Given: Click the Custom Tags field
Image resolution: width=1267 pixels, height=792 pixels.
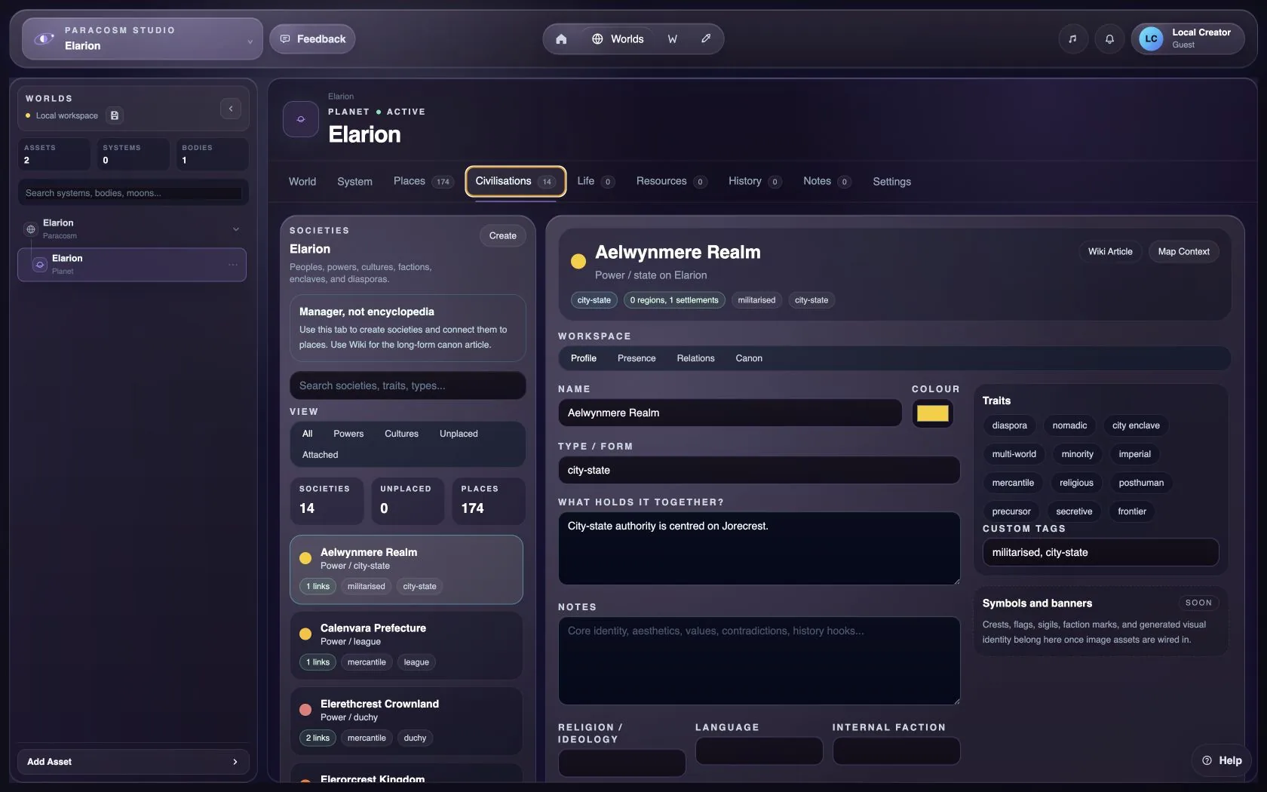Looking at the screenshot, I should pyautogui.click(x=1100, y=552).
